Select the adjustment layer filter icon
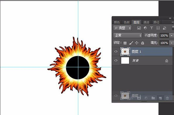Viewport: 174px width, 115px height. (x=145, y=28)
